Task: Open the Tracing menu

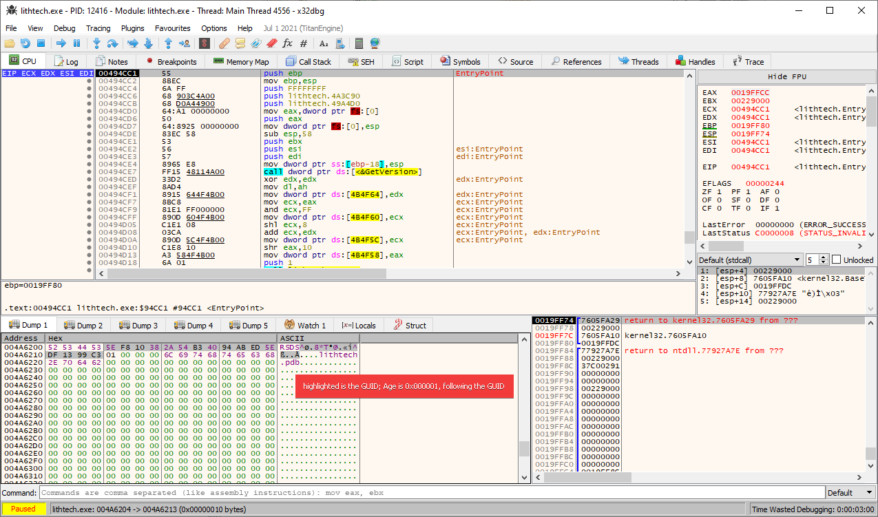Action: 98,28
